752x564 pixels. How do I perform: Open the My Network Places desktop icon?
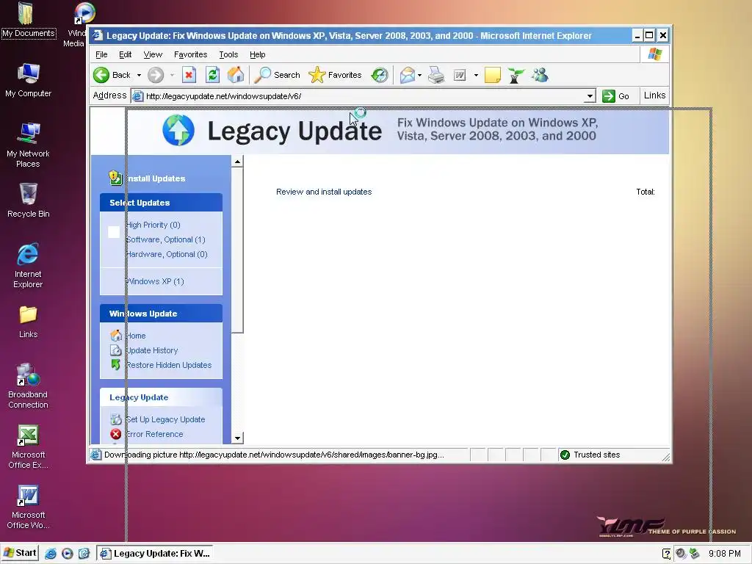[29, 145]
